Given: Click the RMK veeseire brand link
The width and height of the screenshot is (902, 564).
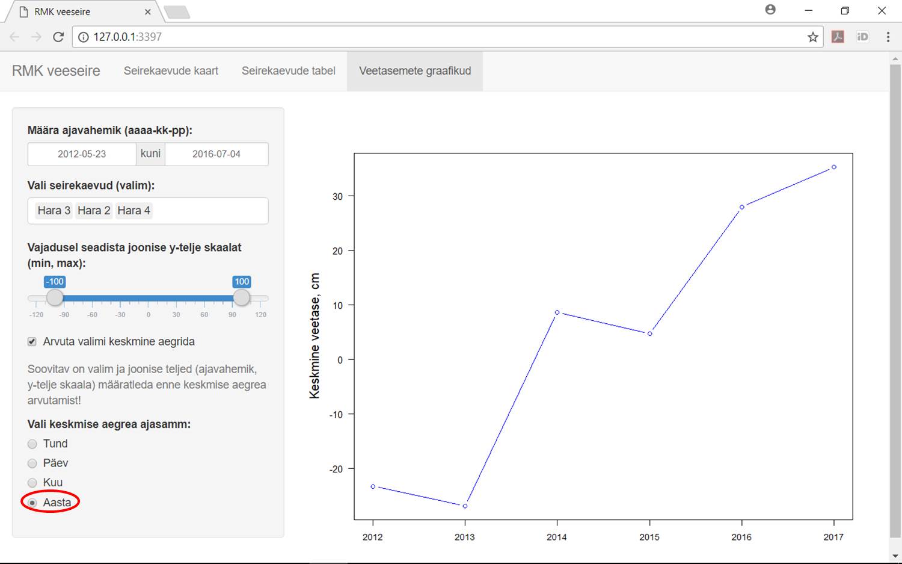Looking at the screenshot, I should point(56,71).
